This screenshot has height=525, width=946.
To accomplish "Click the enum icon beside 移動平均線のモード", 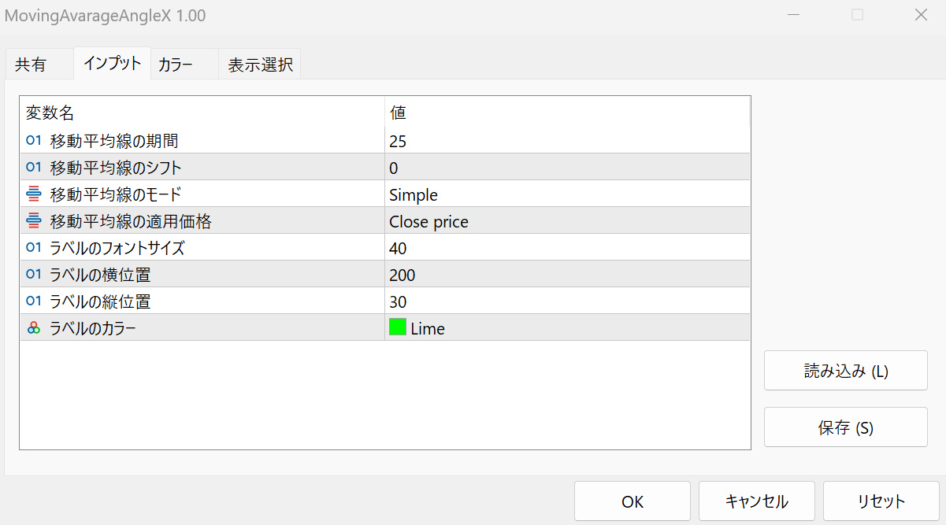I will tap(33, 194).
